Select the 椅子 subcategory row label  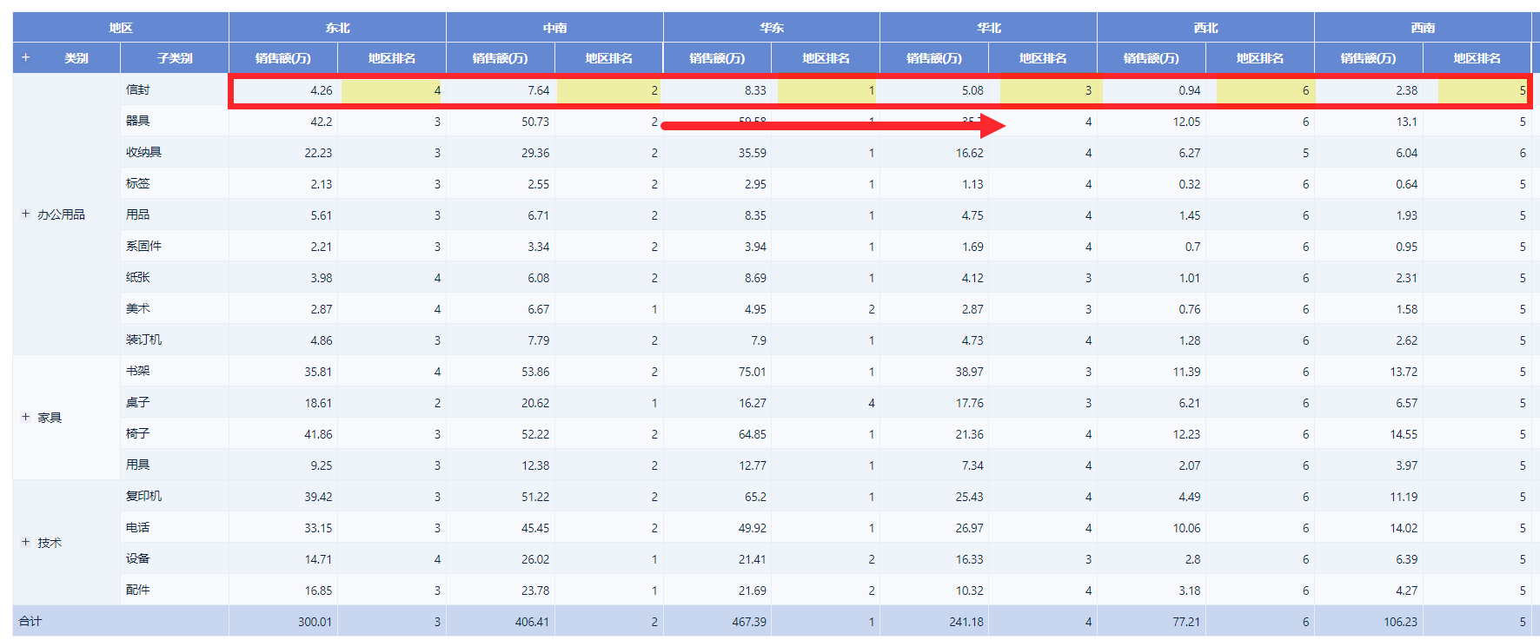click(138, 433)
